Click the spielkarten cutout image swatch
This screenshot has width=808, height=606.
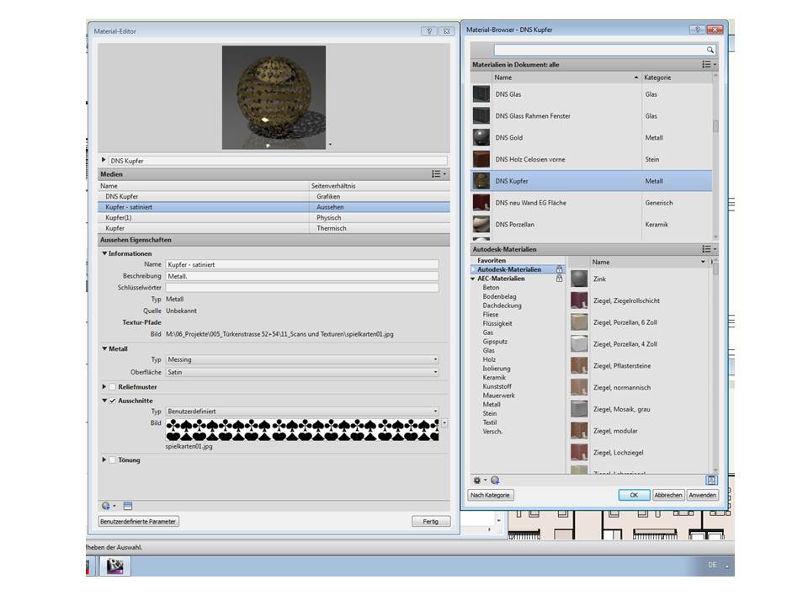[302, 430]
